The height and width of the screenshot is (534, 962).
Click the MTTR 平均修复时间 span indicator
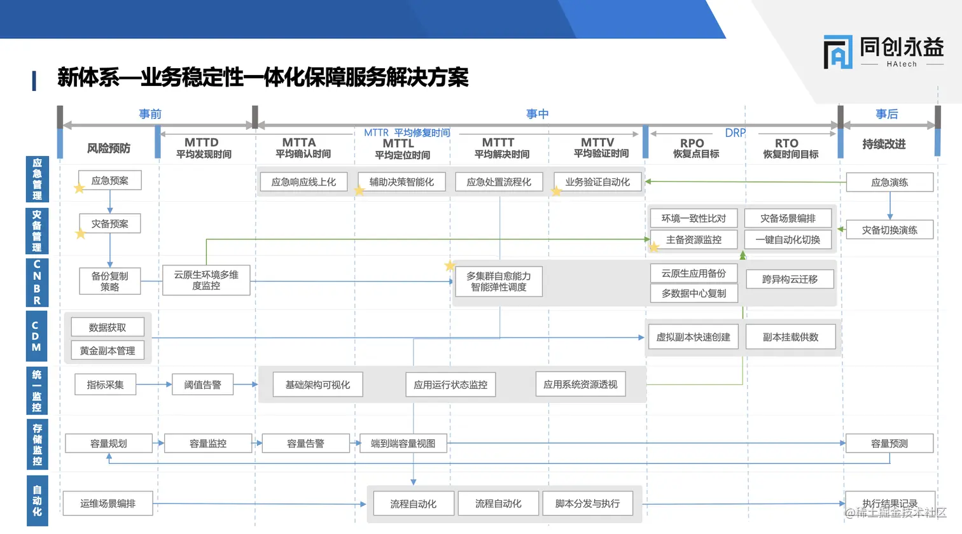[407, 132]
